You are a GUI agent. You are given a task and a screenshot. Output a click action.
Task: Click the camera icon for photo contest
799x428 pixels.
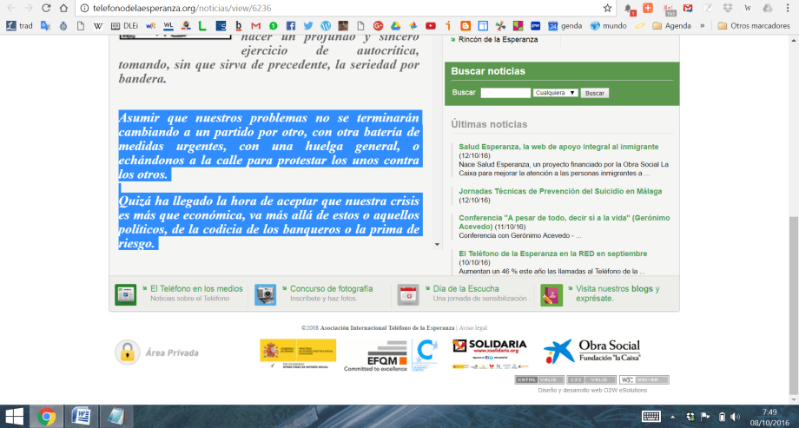tap(265, 294)
